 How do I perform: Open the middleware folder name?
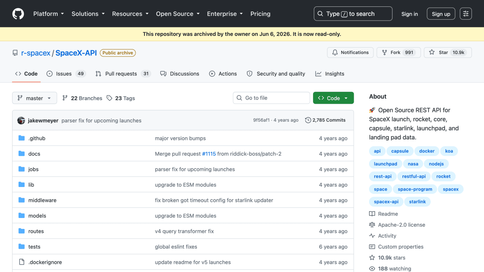pyautogui.click(x=42, y=200)
